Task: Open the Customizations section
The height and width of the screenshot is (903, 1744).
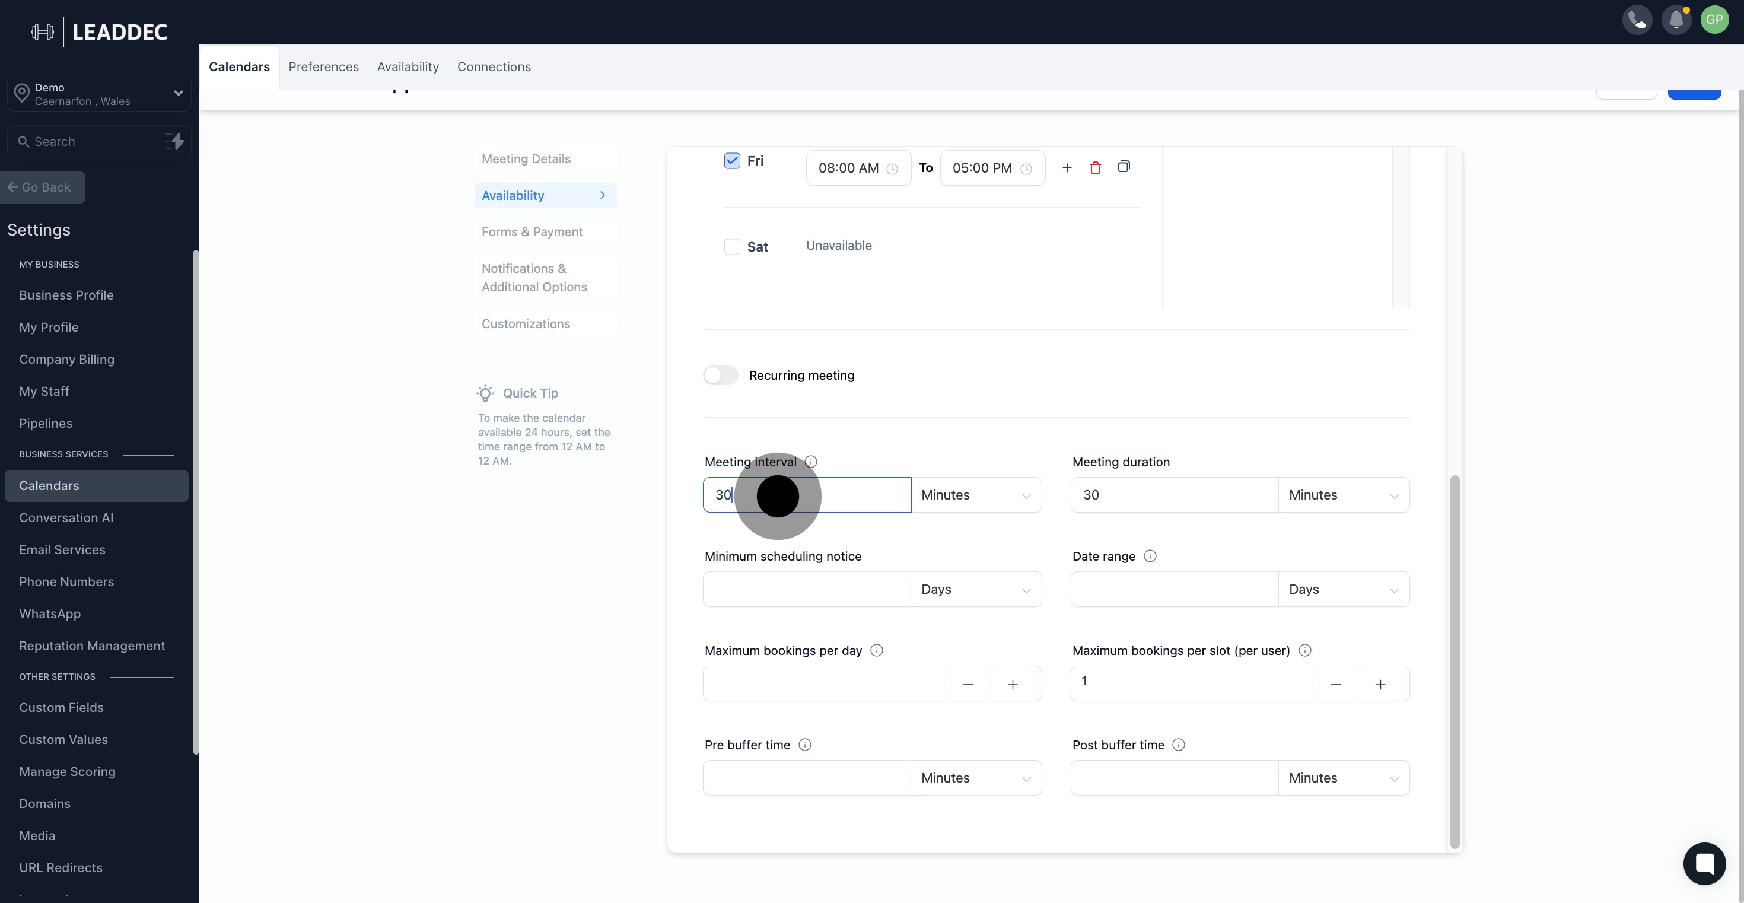Action: (x=546, y=323)
